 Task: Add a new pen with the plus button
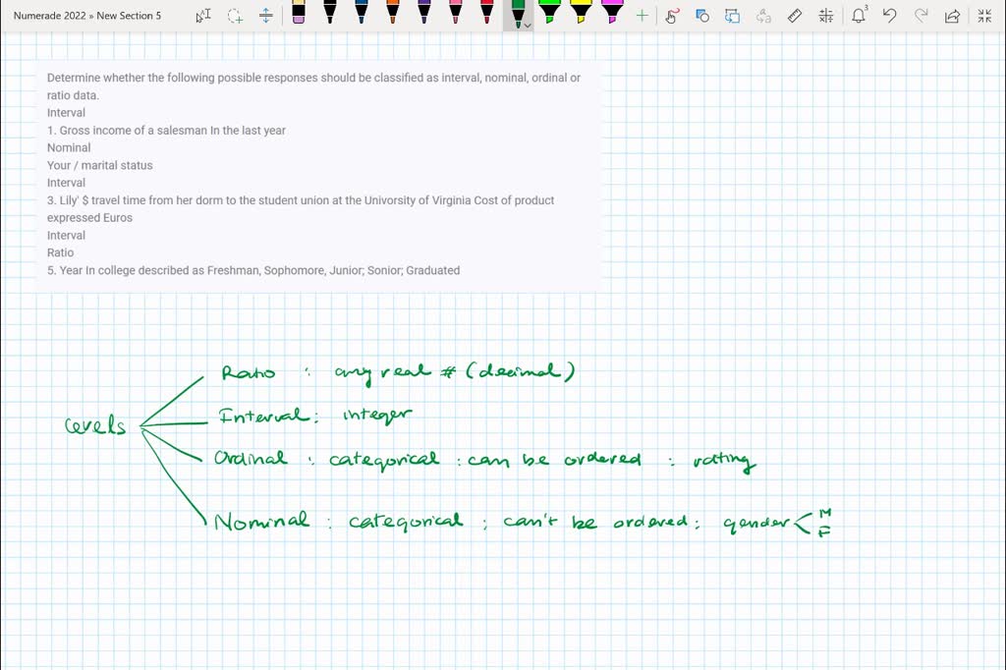pos(642,15)
